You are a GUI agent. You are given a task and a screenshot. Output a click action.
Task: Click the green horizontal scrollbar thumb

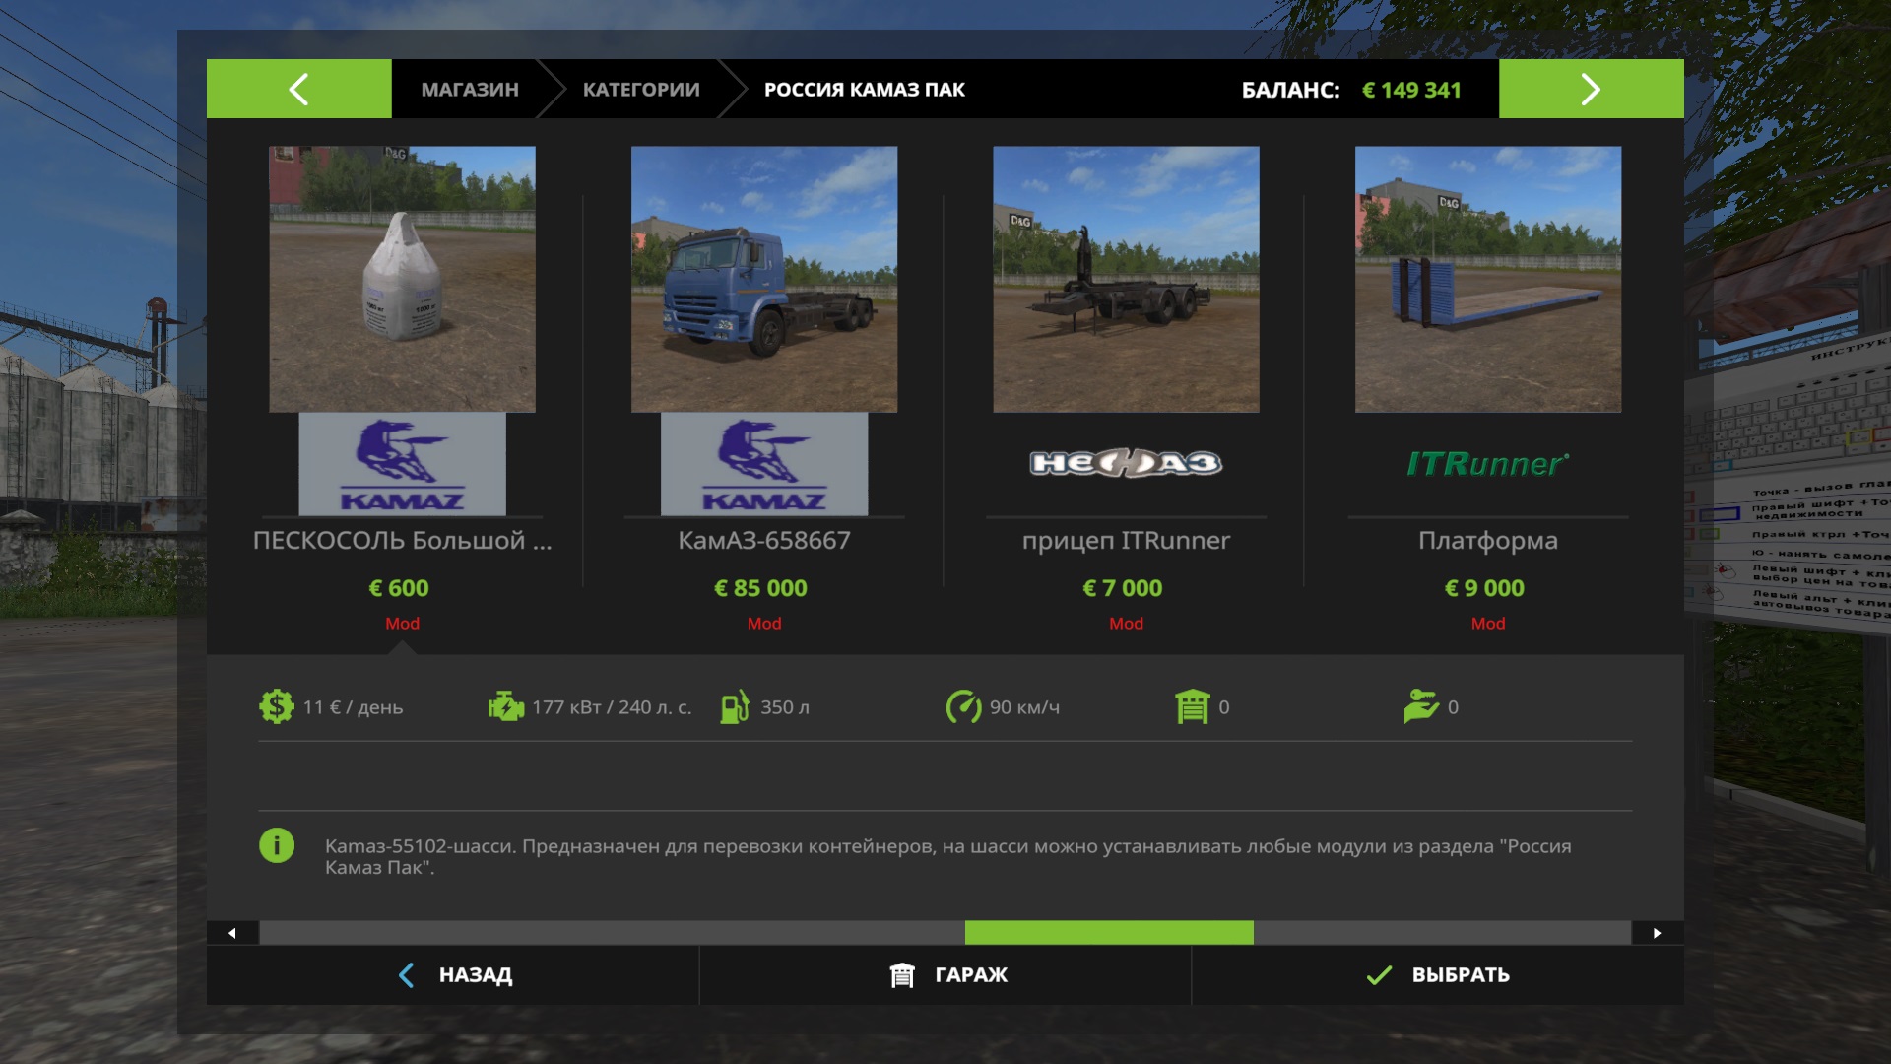point(1109,933)
